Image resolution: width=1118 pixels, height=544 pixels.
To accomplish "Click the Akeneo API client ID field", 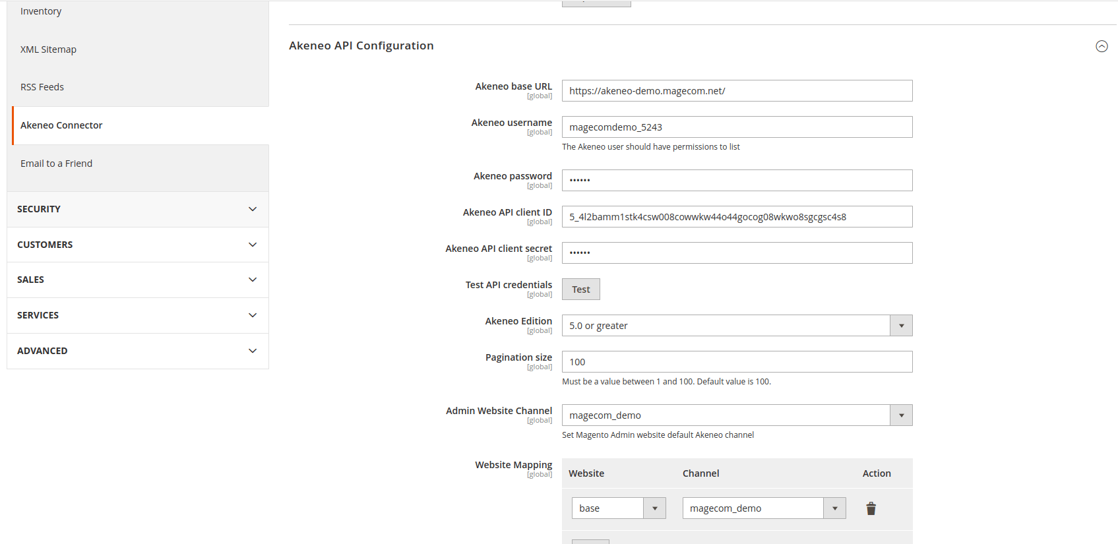I will pos(737,217).
